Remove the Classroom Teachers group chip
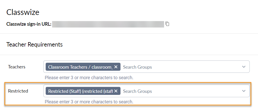This screenshot has height=108, width=258. pos(116,67)
